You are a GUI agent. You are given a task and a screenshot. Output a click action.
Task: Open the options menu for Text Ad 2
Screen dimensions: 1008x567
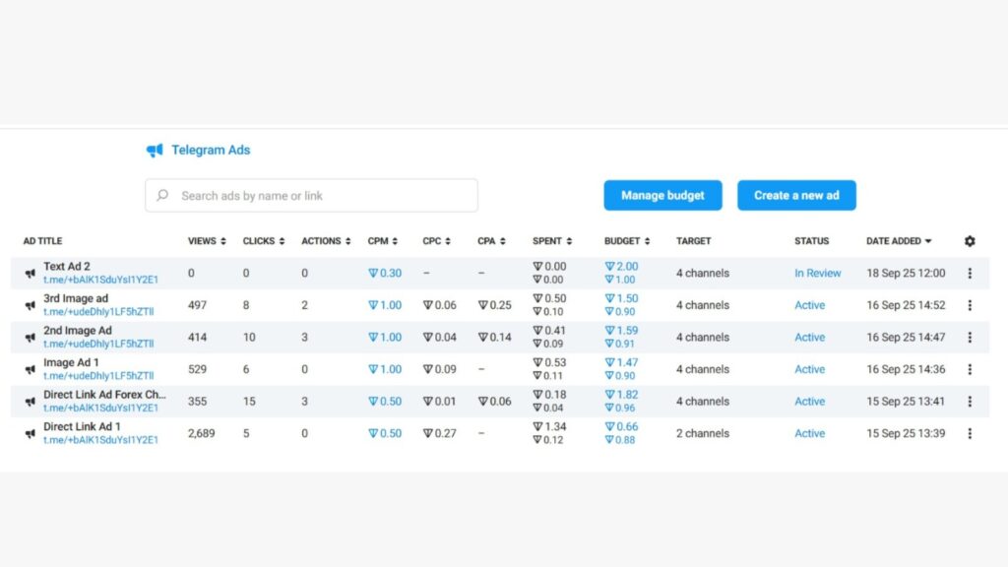[972, 273]
